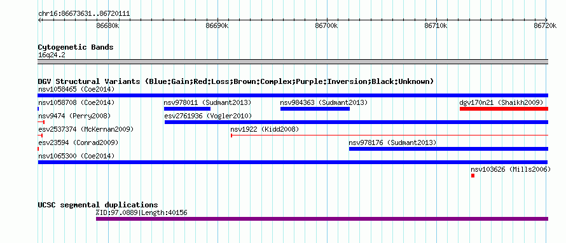The image size is (566, 243).
Task: Open the nsv978011 (Sudmant2013) label
Action: click(207, 102)
